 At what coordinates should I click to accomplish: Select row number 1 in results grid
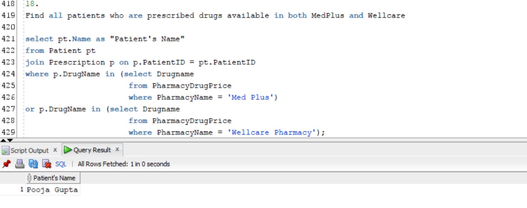click(22, 190)
